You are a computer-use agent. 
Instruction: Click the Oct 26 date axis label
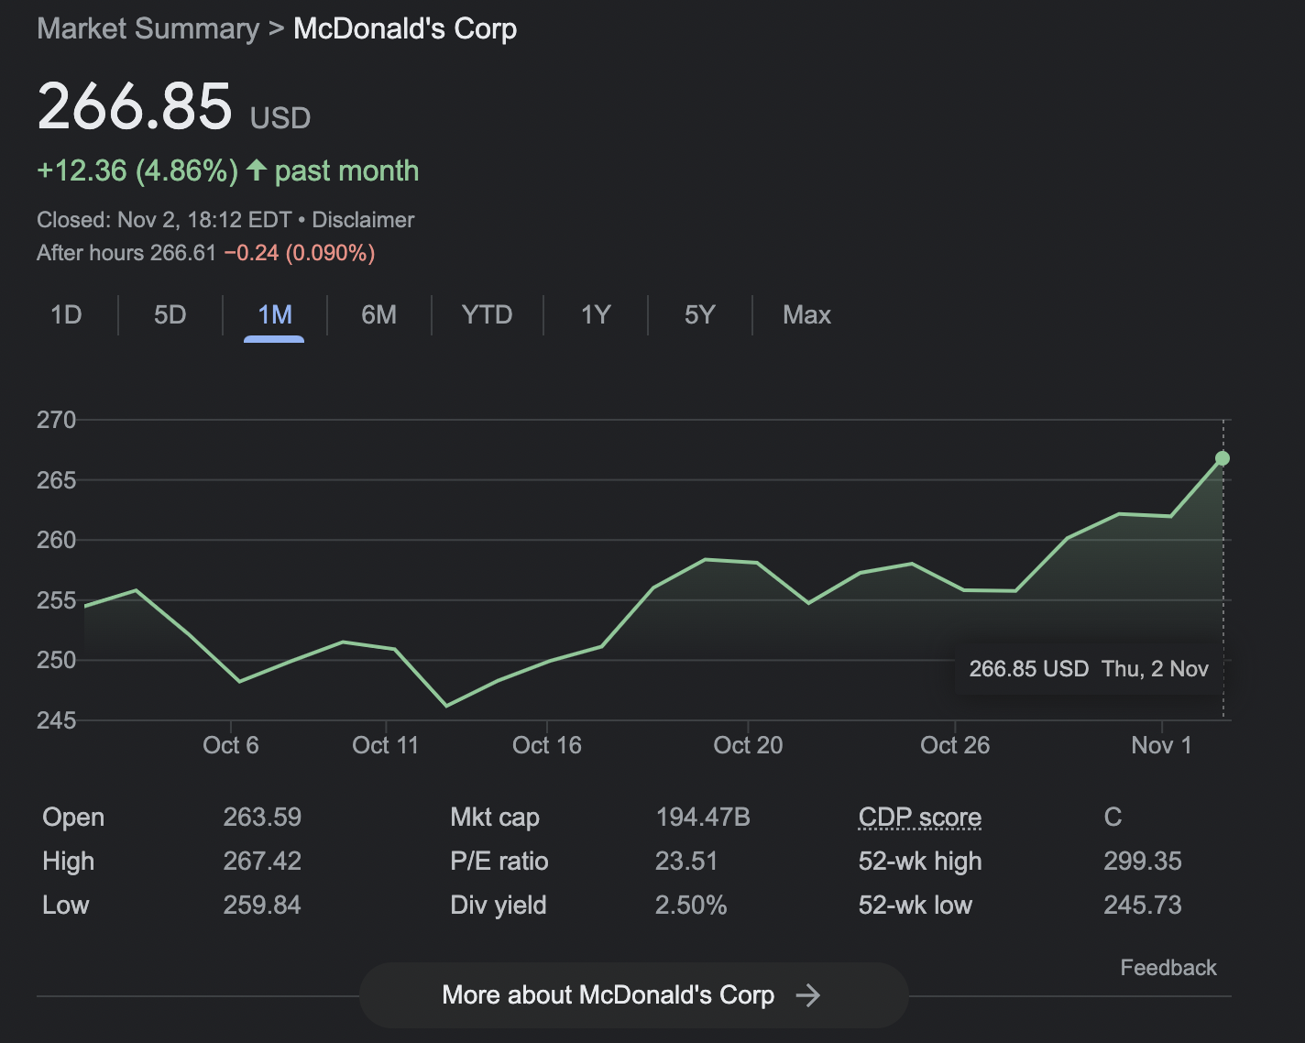pos(954,745)
